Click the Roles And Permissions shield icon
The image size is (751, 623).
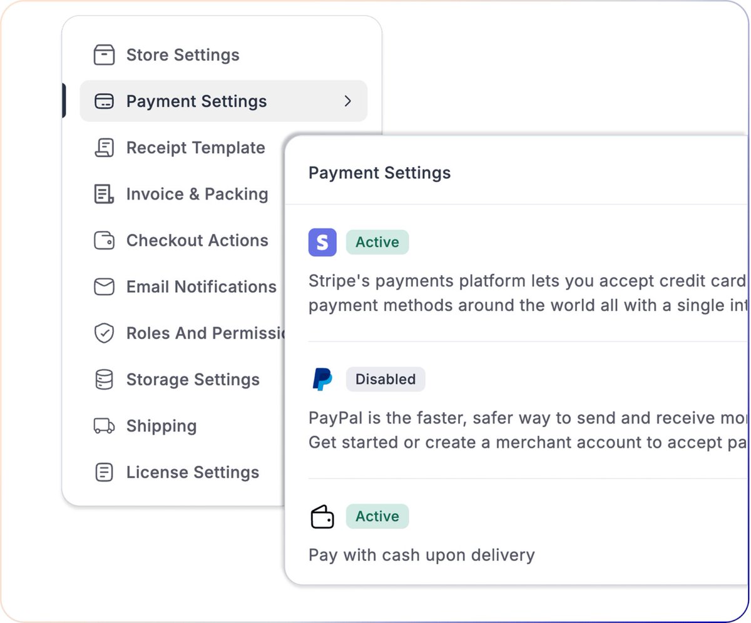(104, 333)
